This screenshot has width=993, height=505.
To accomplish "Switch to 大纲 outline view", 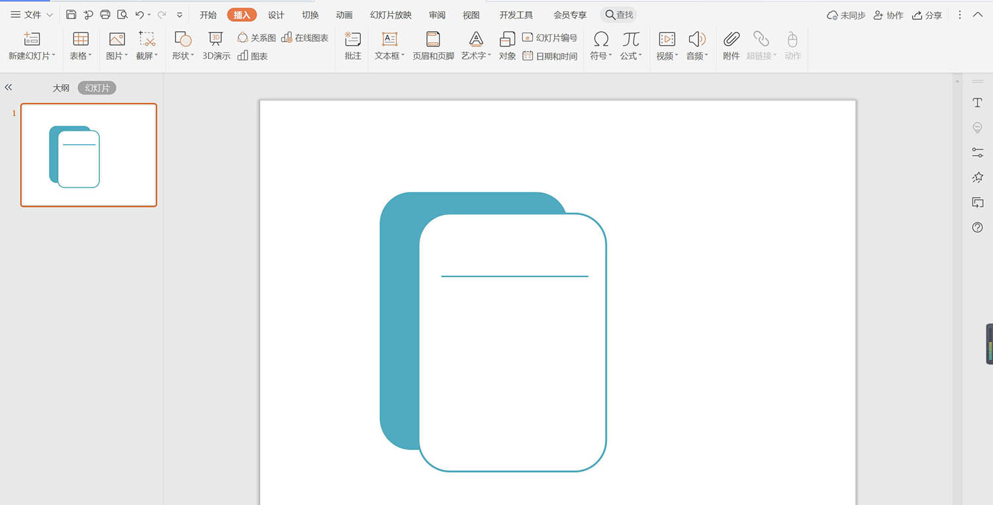I will (x=61, y=88).
